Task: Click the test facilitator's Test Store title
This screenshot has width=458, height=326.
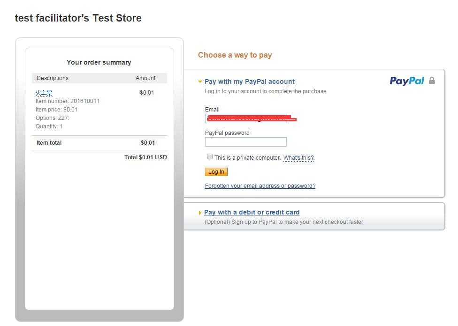Action: tap(78, 18)
